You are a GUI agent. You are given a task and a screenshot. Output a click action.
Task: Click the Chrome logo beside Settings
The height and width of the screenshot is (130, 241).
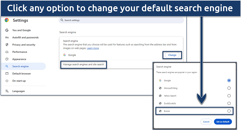(7, 21)
